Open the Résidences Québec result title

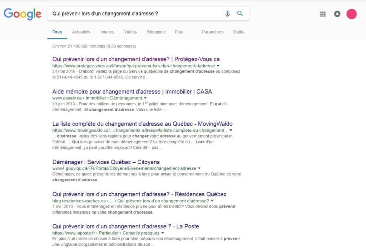click(139, 194)
